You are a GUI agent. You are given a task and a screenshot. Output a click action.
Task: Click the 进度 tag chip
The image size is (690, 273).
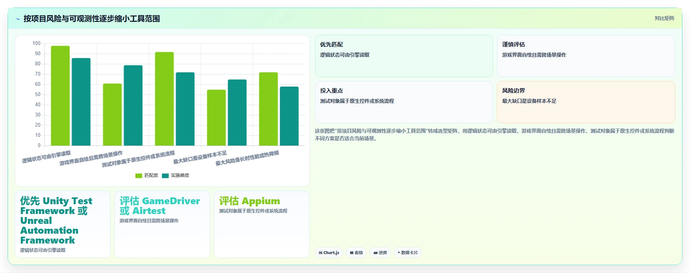pos(380,253)
